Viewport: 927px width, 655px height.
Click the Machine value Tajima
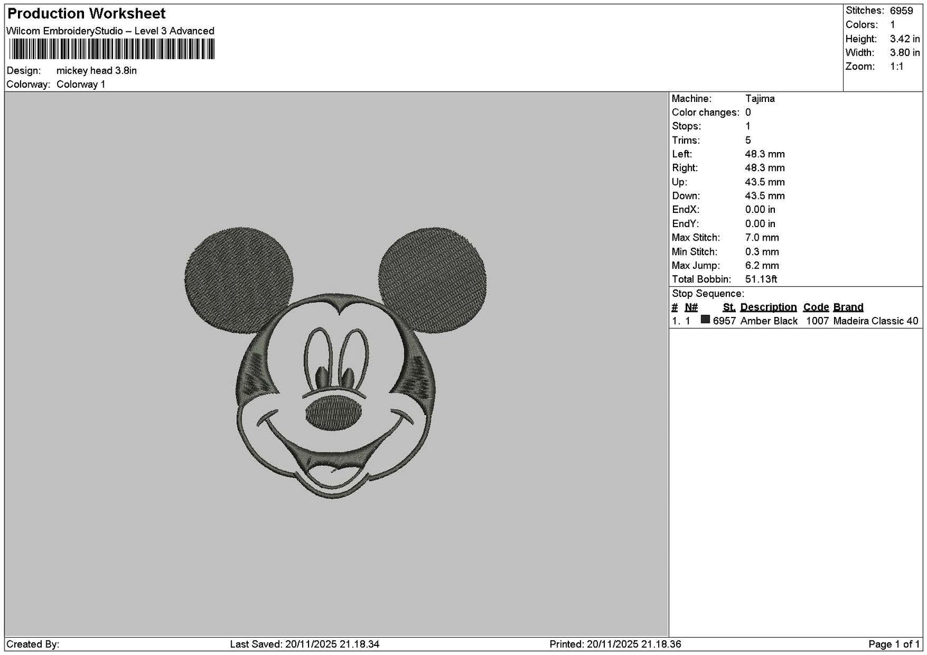click(760, 99)
